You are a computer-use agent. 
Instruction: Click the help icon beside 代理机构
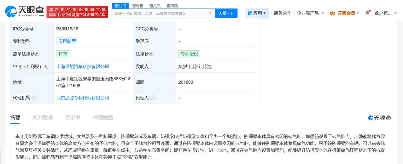pos(34,98)
